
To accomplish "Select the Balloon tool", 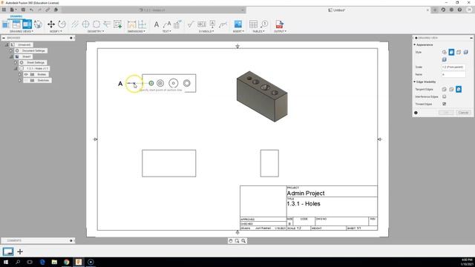I will 264,24.
